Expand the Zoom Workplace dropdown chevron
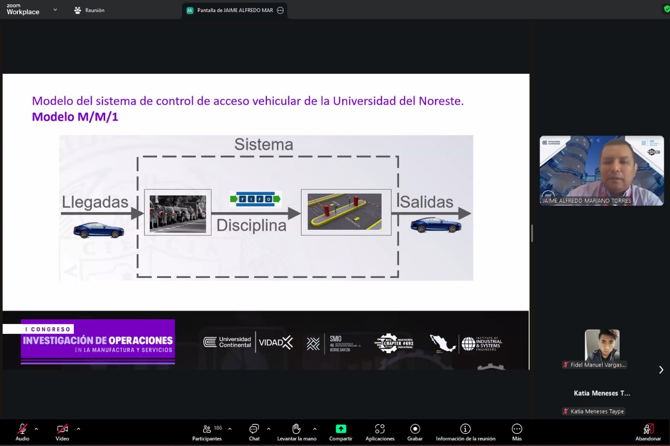The width and height of the screenshot is (670, 446). (55, 10)
